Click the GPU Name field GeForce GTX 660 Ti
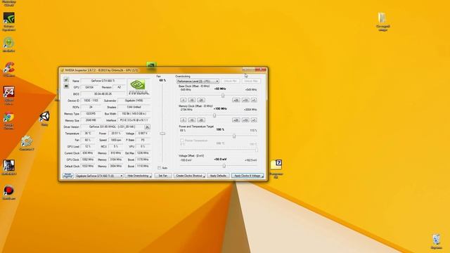 tap(103, 81)
